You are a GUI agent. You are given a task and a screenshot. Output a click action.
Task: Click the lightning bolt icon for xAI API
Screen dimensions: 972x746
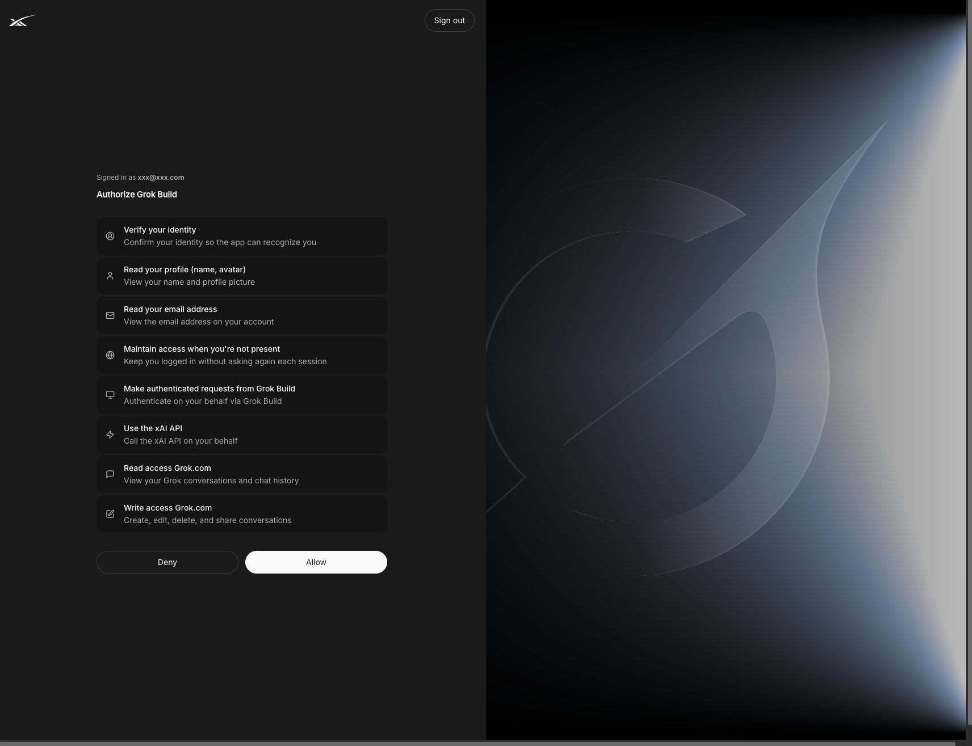coord(110,435)
